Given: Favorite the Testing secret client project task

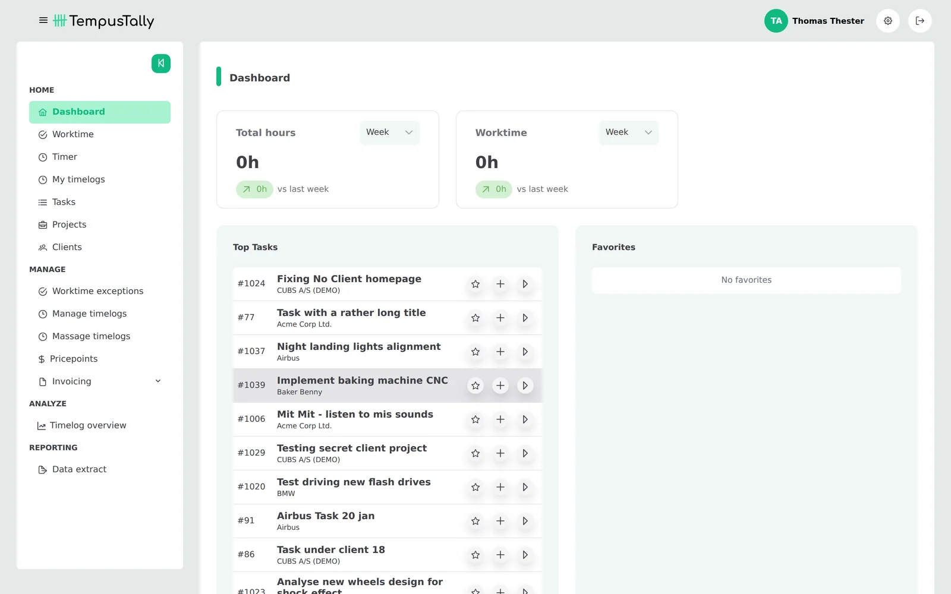Looking at the screenshot, I should [475, 453].
